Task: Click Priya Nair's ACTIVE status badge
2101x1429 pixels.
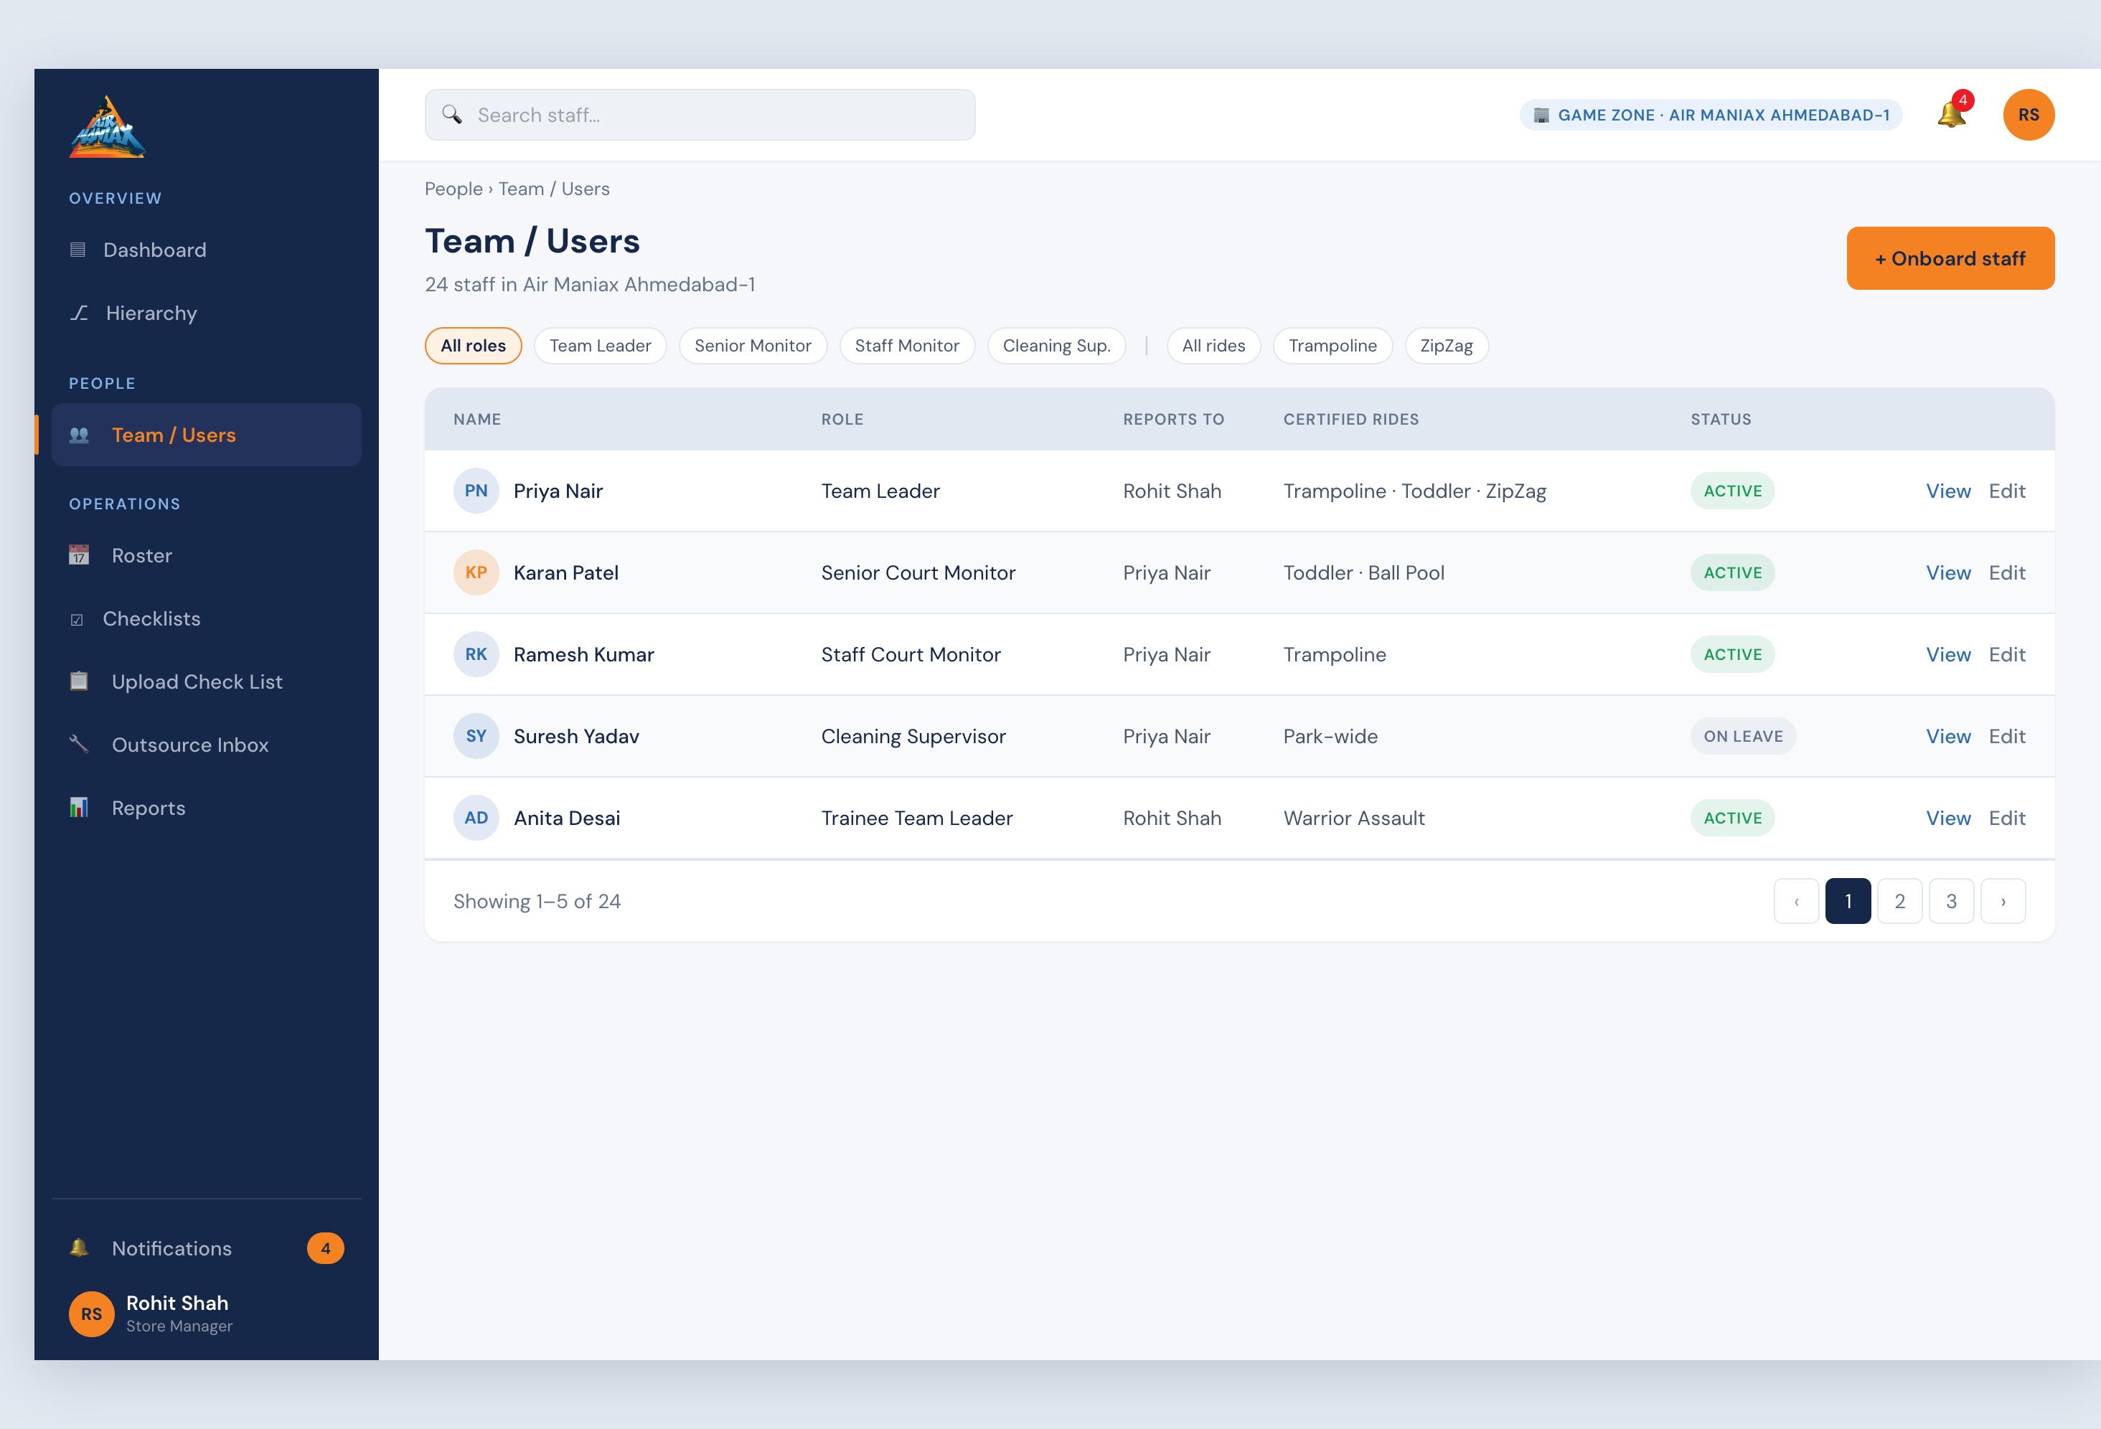Action: click(x=1732, y=491)
